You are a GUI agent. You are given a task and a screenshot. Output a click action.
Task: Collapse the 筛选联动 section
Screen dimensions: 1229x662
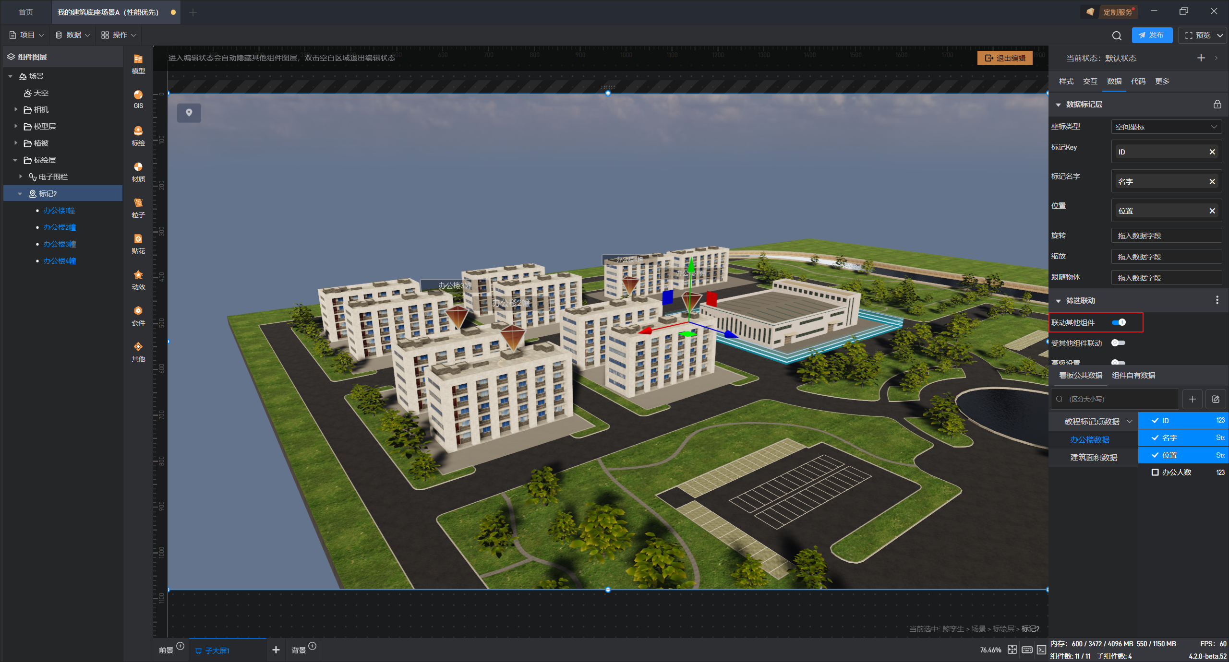(x=1059, y=301)
